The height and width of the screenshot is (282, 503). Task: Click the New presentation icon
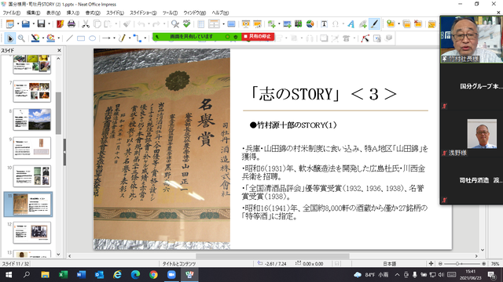click(x=10, y=24)
